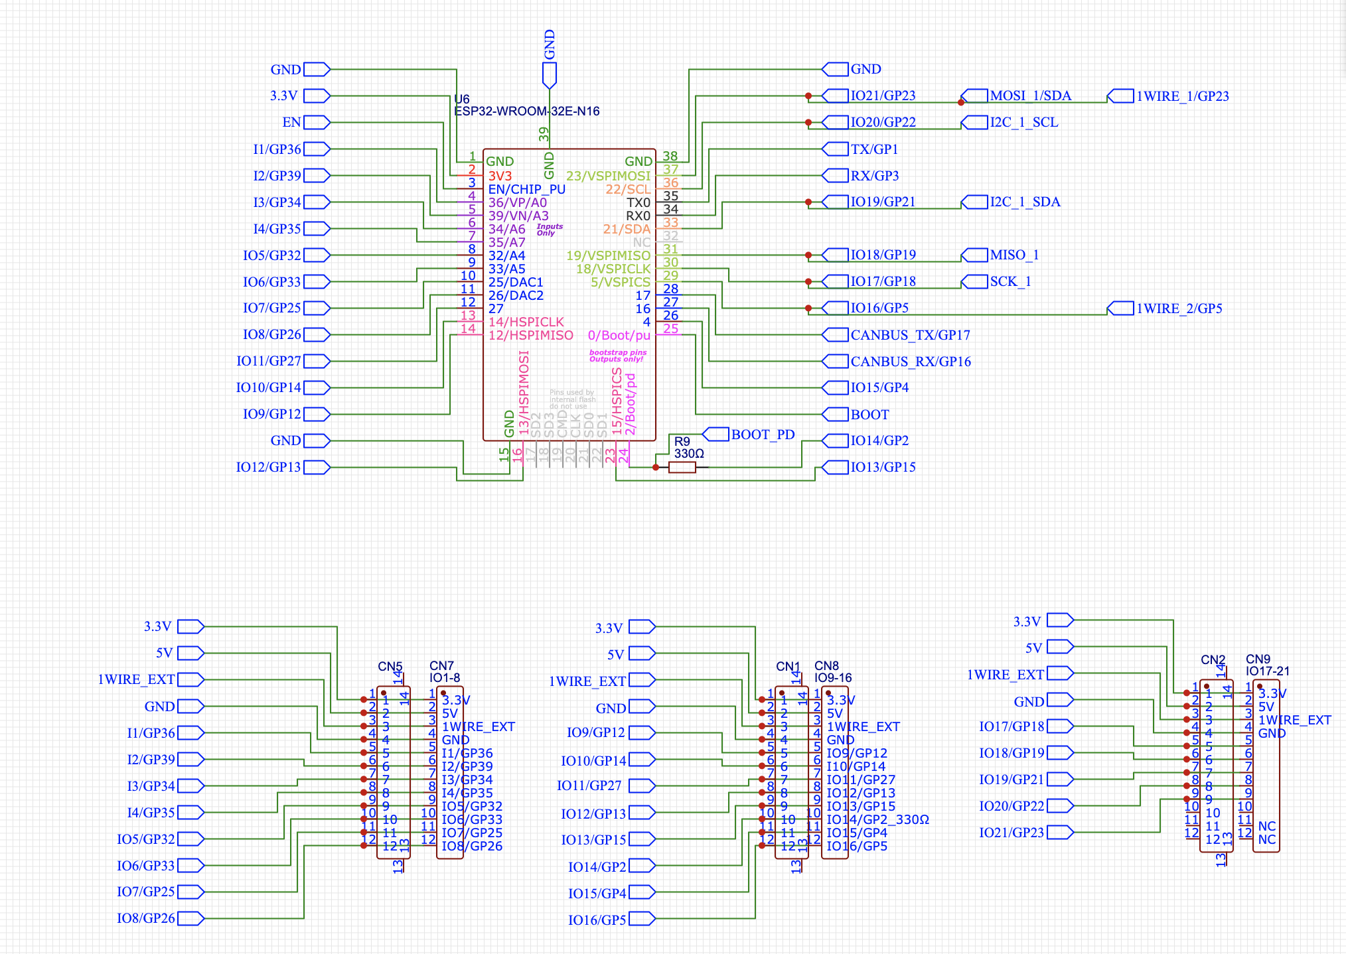
Task: Click the 330Ω value under R9
Action: [688, 454]
